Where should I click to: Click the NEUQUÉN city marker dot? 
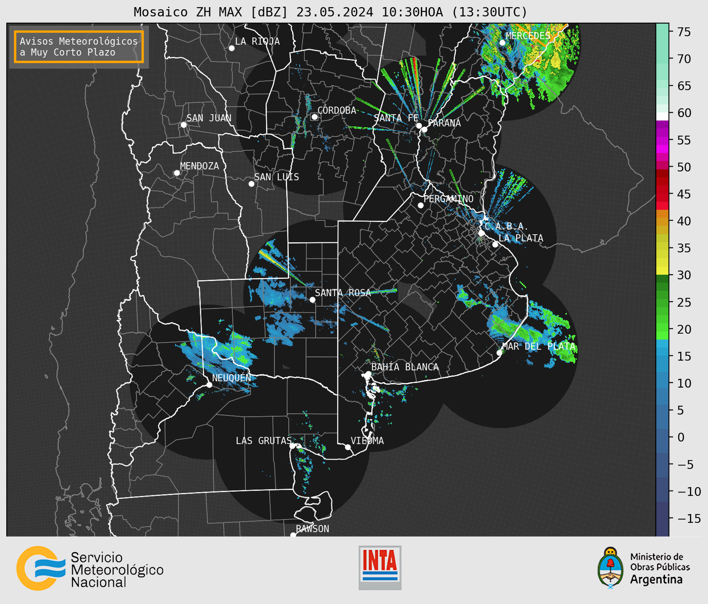209,385
